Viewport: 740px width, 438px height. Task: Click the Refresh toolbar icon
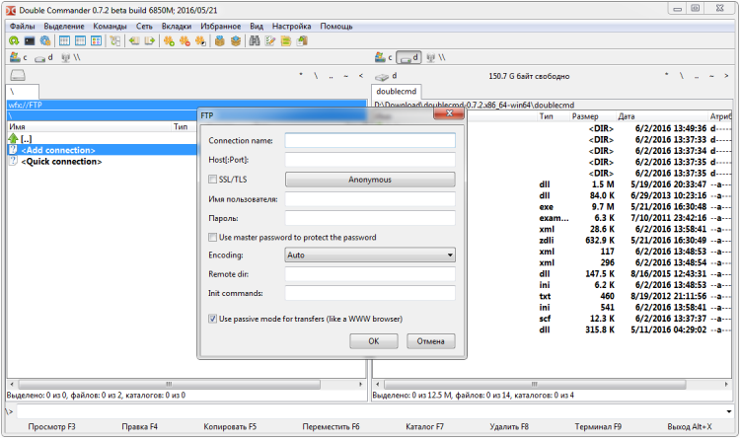coord(14,41)
